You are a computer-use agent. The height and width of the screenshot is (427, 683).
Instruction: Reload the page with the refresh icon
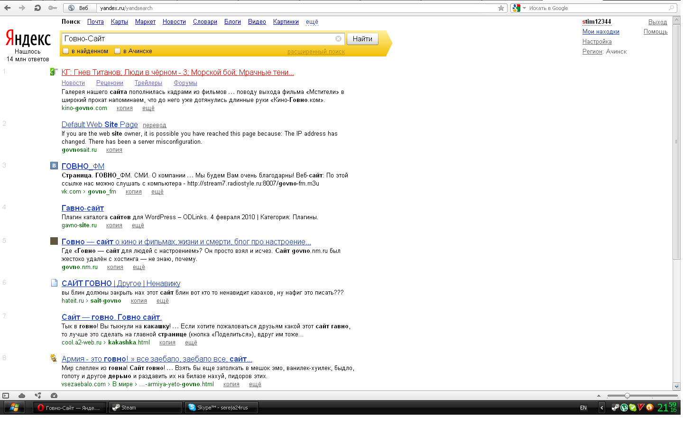coord(37,8)
